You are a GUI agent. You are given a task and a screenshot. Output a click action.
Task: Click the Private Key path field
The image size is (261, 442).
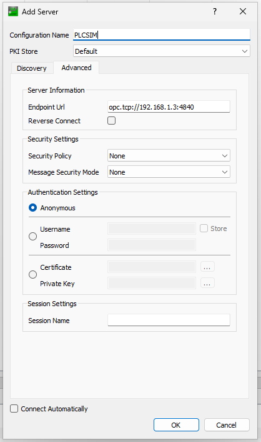pyautogui.click(x=152, y=283)
